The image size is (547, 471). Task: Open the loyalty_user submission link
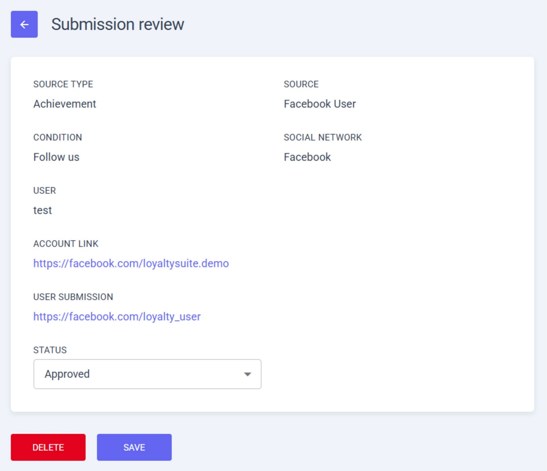[117, 316]
